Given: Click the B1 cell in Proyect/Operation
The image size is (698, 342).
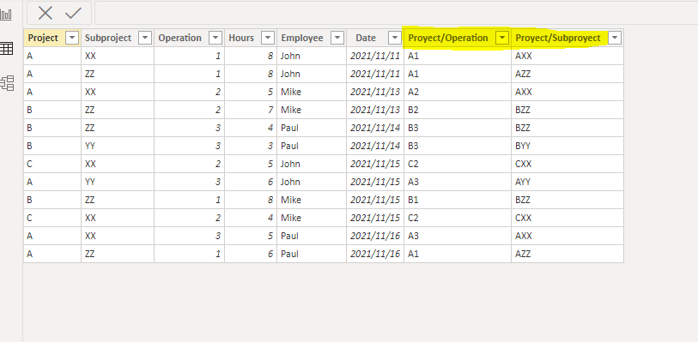Looking at the screenshot, I should [x=458, y=200].
